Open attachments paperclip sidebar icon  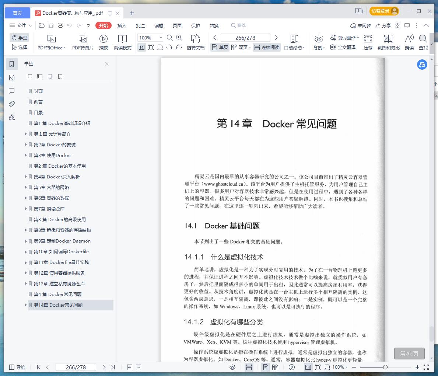pyautogui.click(x=12, y=104)
